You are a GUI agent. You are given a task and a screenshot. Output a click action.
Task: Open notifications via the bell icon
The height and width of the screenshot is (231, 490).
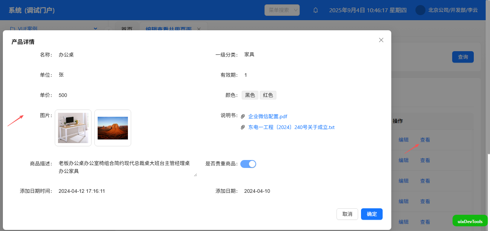(x=316, y=10)
